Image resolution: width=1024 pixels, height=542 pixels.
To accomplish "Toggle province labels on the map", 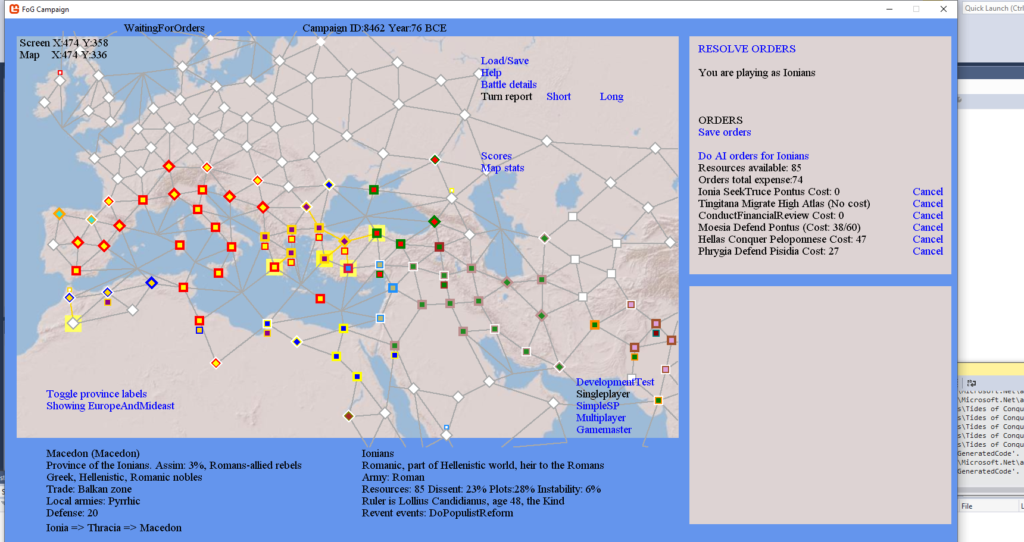I will click(x=96, y=394).
